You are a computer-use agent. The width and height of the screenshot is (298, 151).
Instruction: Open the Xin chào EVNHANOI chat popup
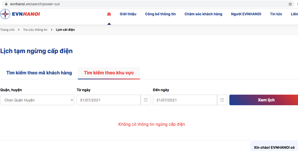click(x=274, y=146)
